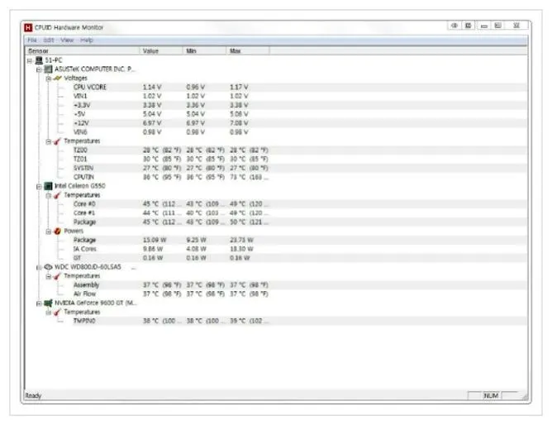The image size is (552, 425).
Task: Select the VIN6 voltage row
Action: (299, 132)
